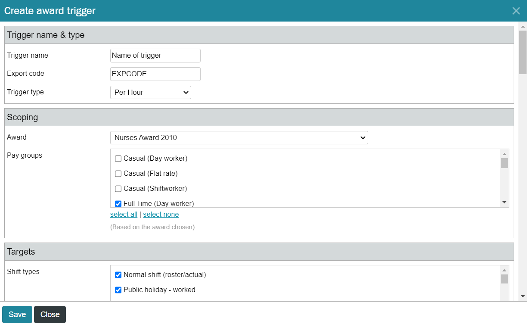The width and height of the screenshot is (527, 327).
Task: Click the Save button
Action: [x=17, y=315]
